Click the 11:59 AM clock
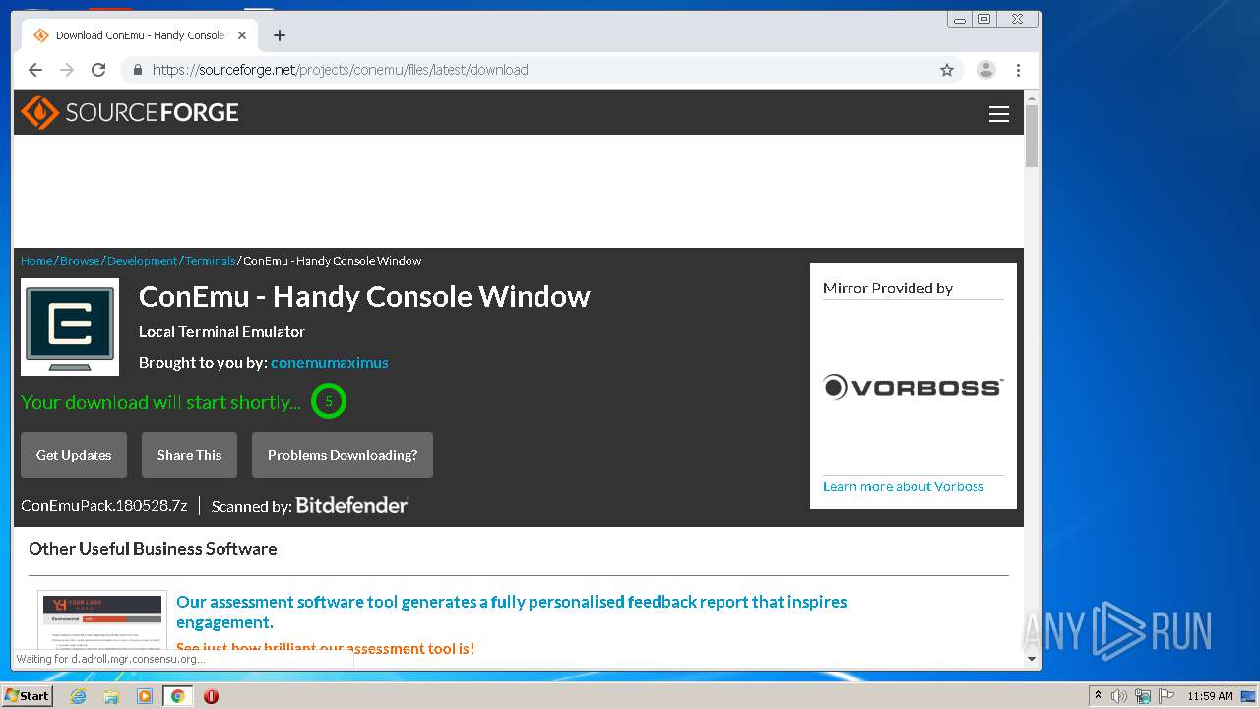Viewport: 1260px width, 709px height. pyautogui.click(x=1210, y=696)
